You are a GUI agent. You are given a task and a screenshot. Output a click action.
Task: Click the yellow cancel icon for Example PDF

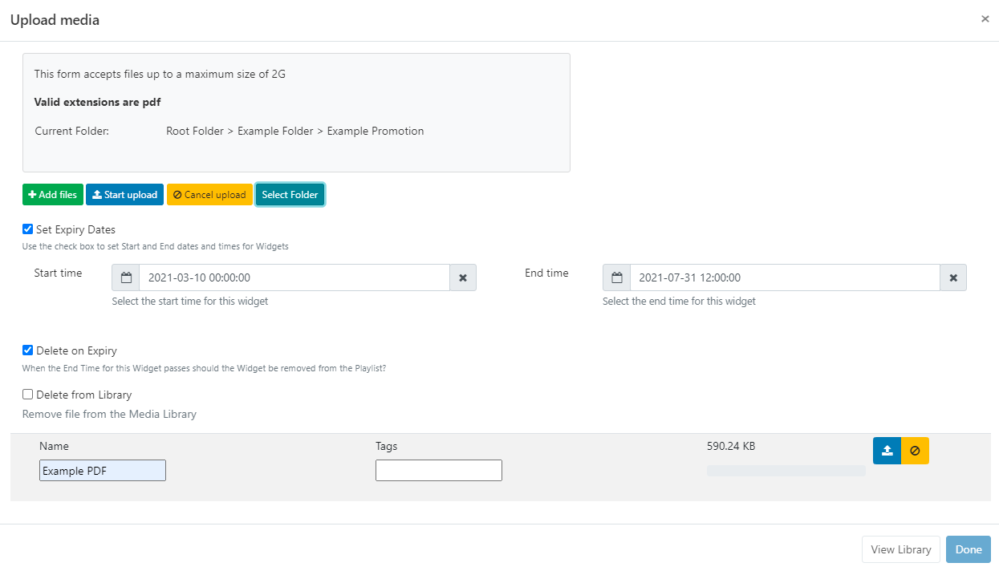915,451
